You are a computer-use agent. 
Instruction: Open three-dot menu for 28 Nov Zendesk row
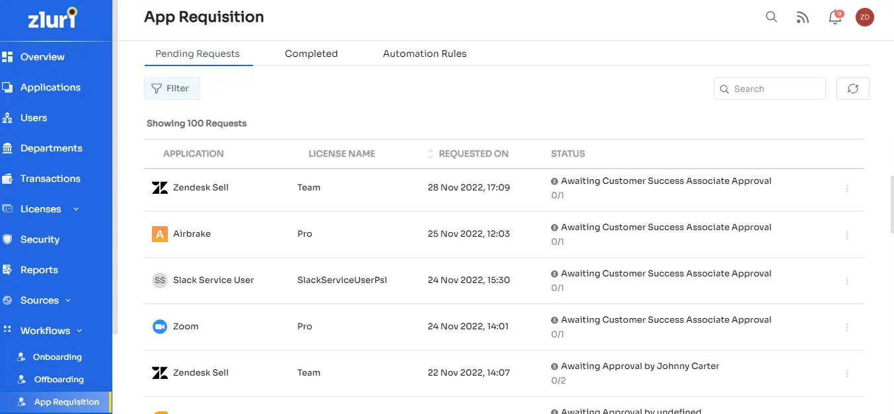(847, 188)
